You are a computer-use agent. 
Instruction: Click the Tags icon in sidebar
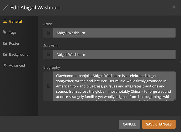[5, 32]
